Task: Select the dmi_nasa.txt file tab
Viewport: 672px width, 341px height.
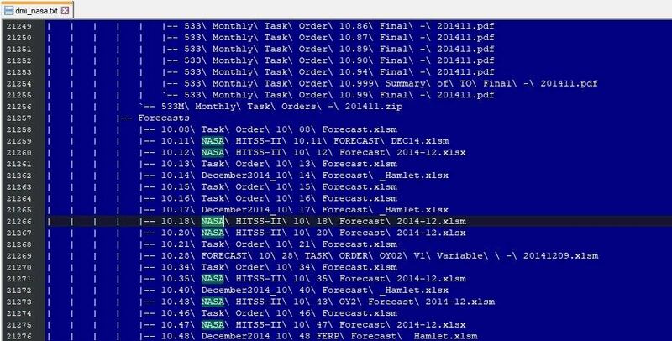Action: (x=37, y=10)
